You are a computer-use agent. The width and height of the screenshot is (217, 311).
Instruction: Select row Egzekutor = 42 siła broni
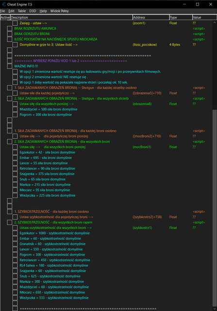point(47,152)
